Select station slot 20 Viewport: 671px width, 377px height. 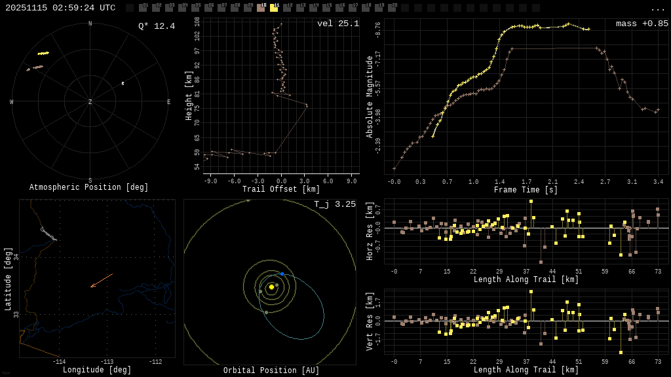click(392, 7)
